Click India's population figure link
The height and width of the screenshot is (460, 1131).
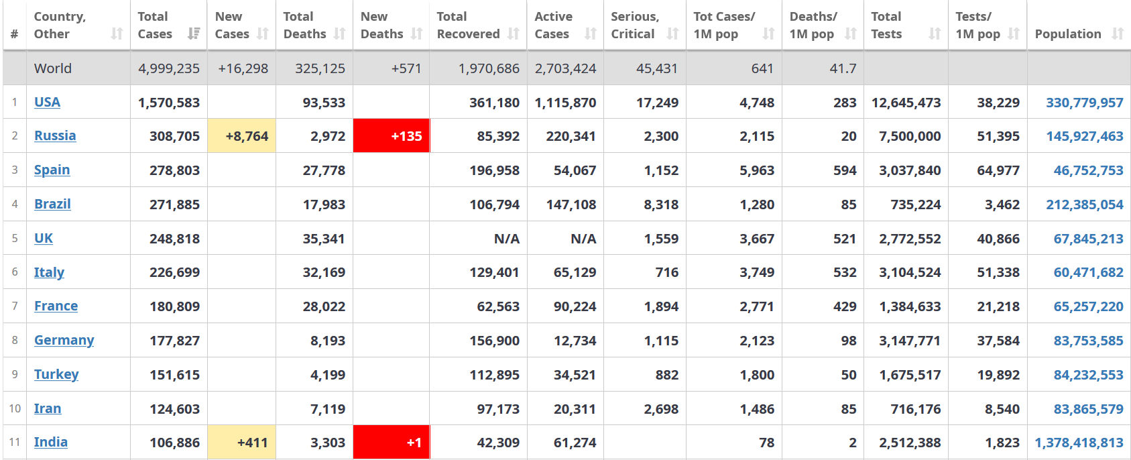pos(1079,443)
